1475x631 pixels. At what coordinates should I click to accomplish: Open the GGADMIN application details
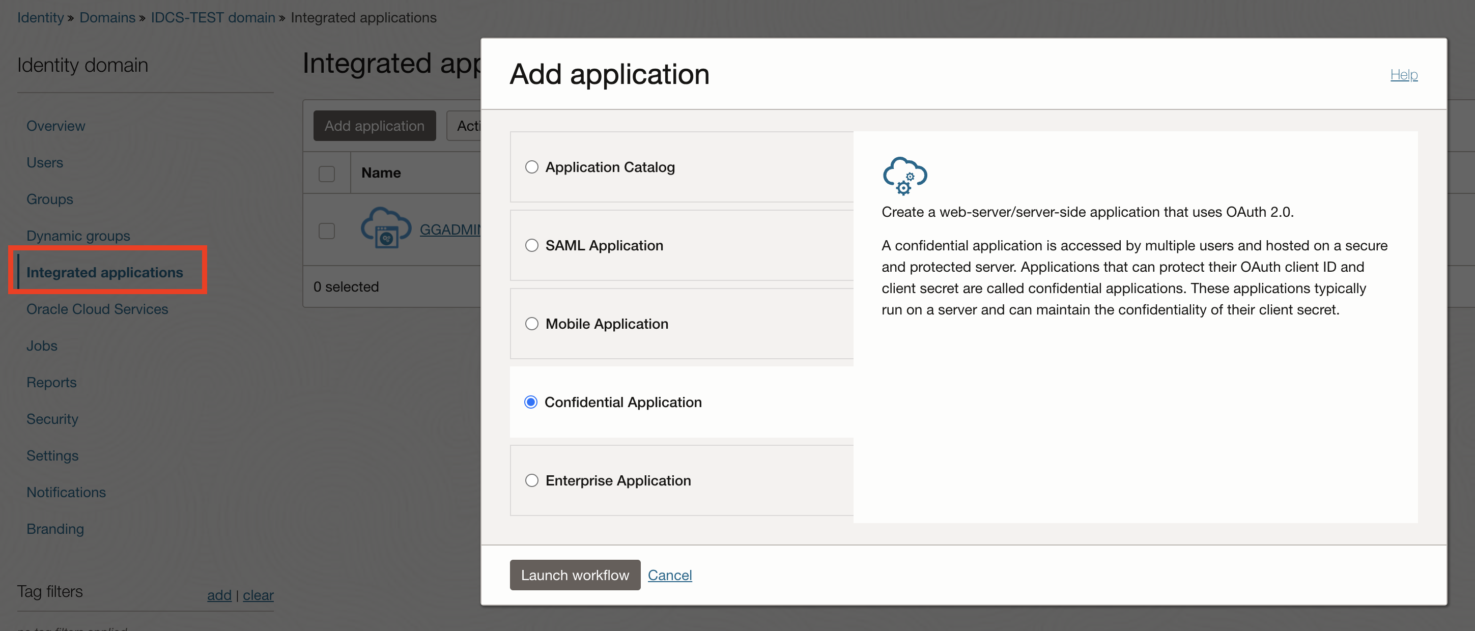click(x=452, y=229)
